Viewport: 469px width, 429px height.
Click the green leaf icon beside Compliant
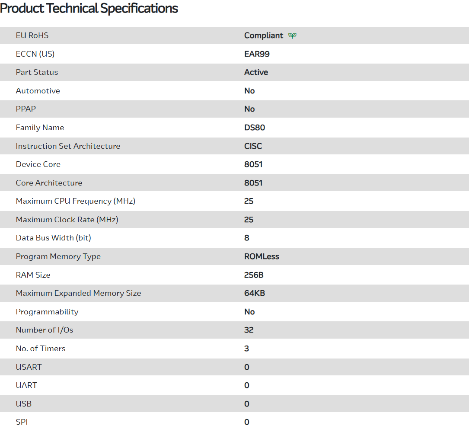pos(293,35)
